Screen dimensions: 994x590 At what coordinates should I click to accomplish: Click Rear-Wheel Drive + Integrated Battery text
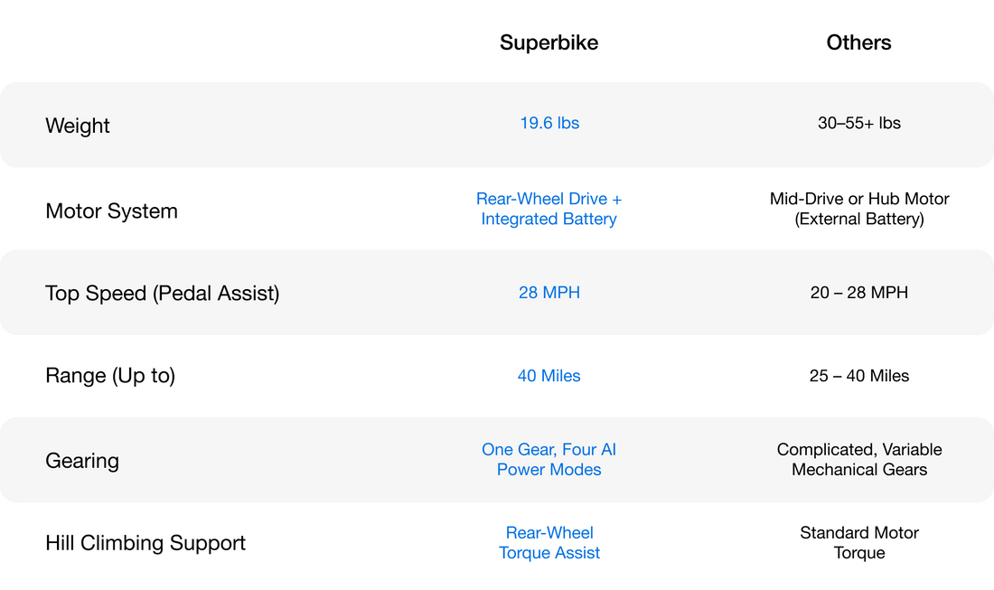[549, 209]
